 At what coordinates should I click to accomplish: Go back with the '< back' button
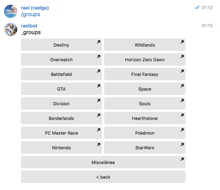(x=103, y=177)
